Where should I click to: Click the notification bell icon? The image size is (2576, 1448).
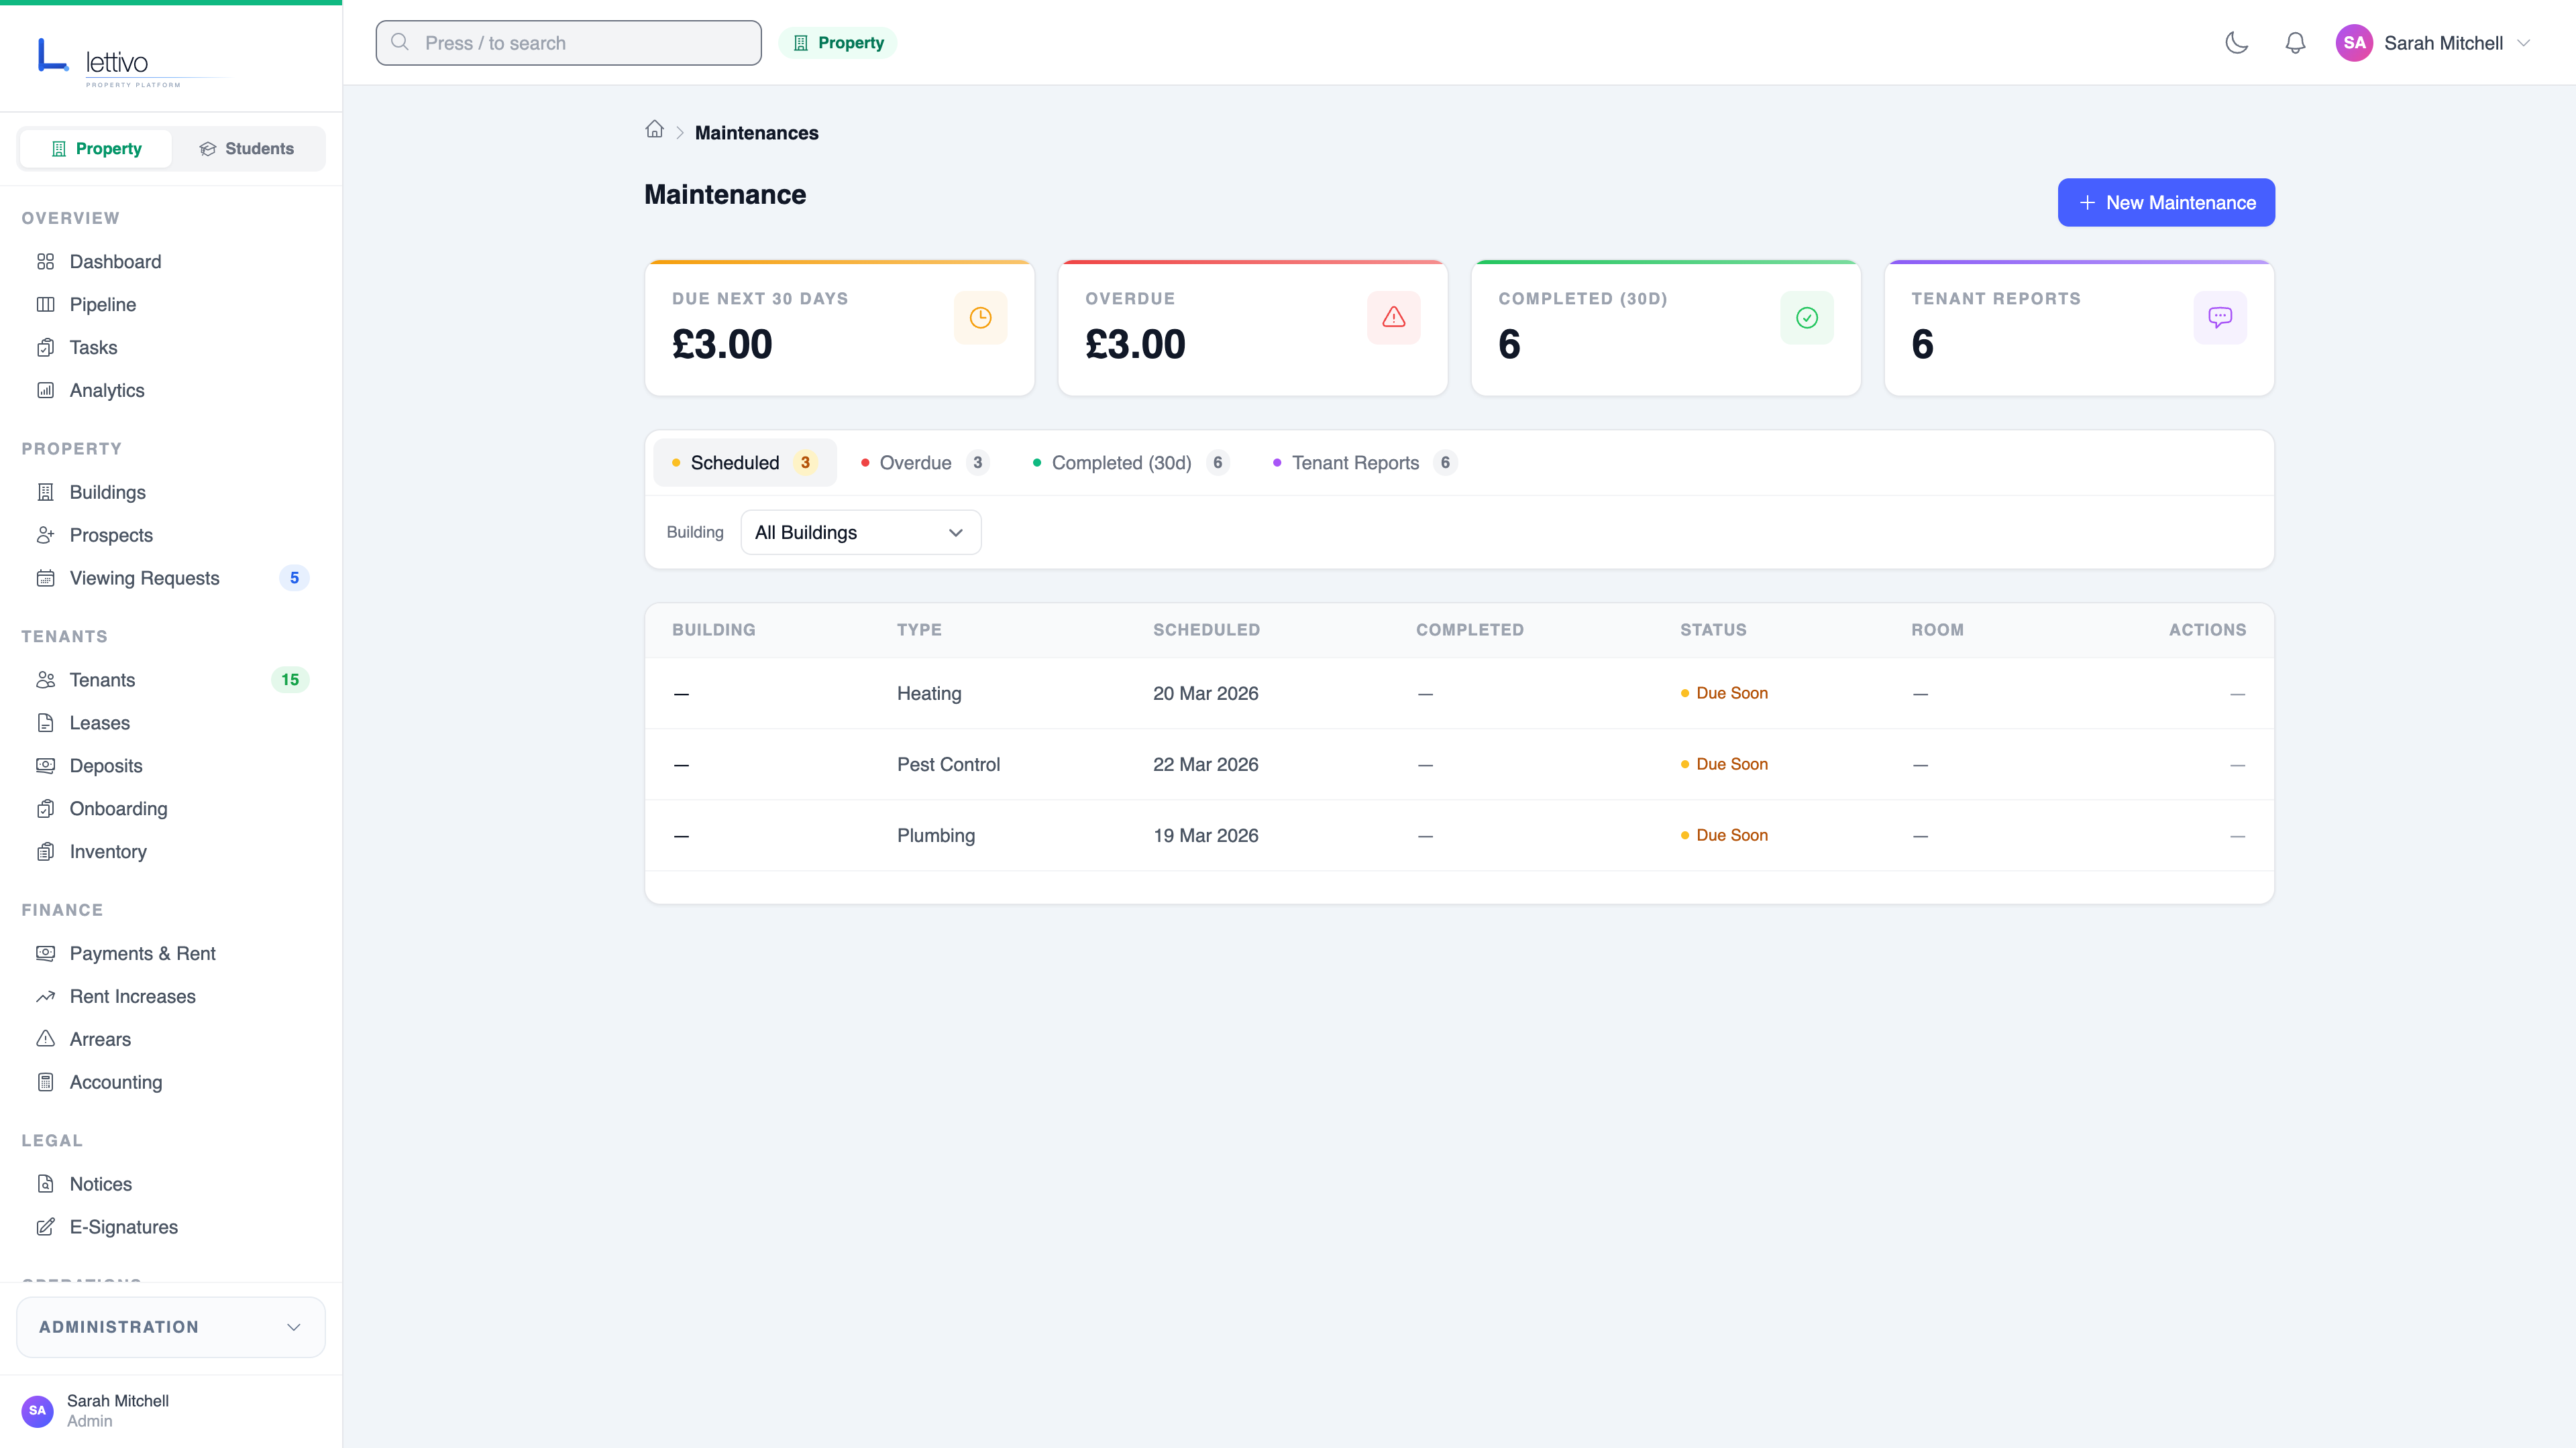2295,43
